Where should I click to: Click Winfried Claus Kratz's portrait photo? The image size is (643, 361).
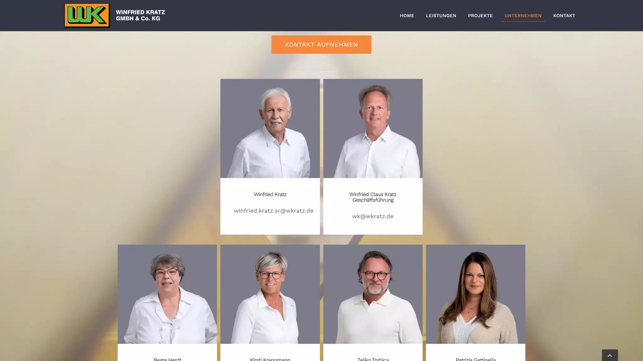[x=373, y=128]
